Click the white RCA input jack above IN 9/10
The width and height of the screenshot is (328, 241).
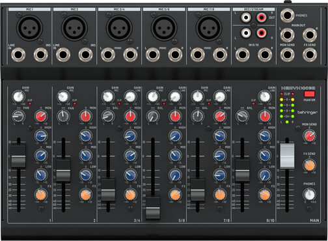click(246, 33)
